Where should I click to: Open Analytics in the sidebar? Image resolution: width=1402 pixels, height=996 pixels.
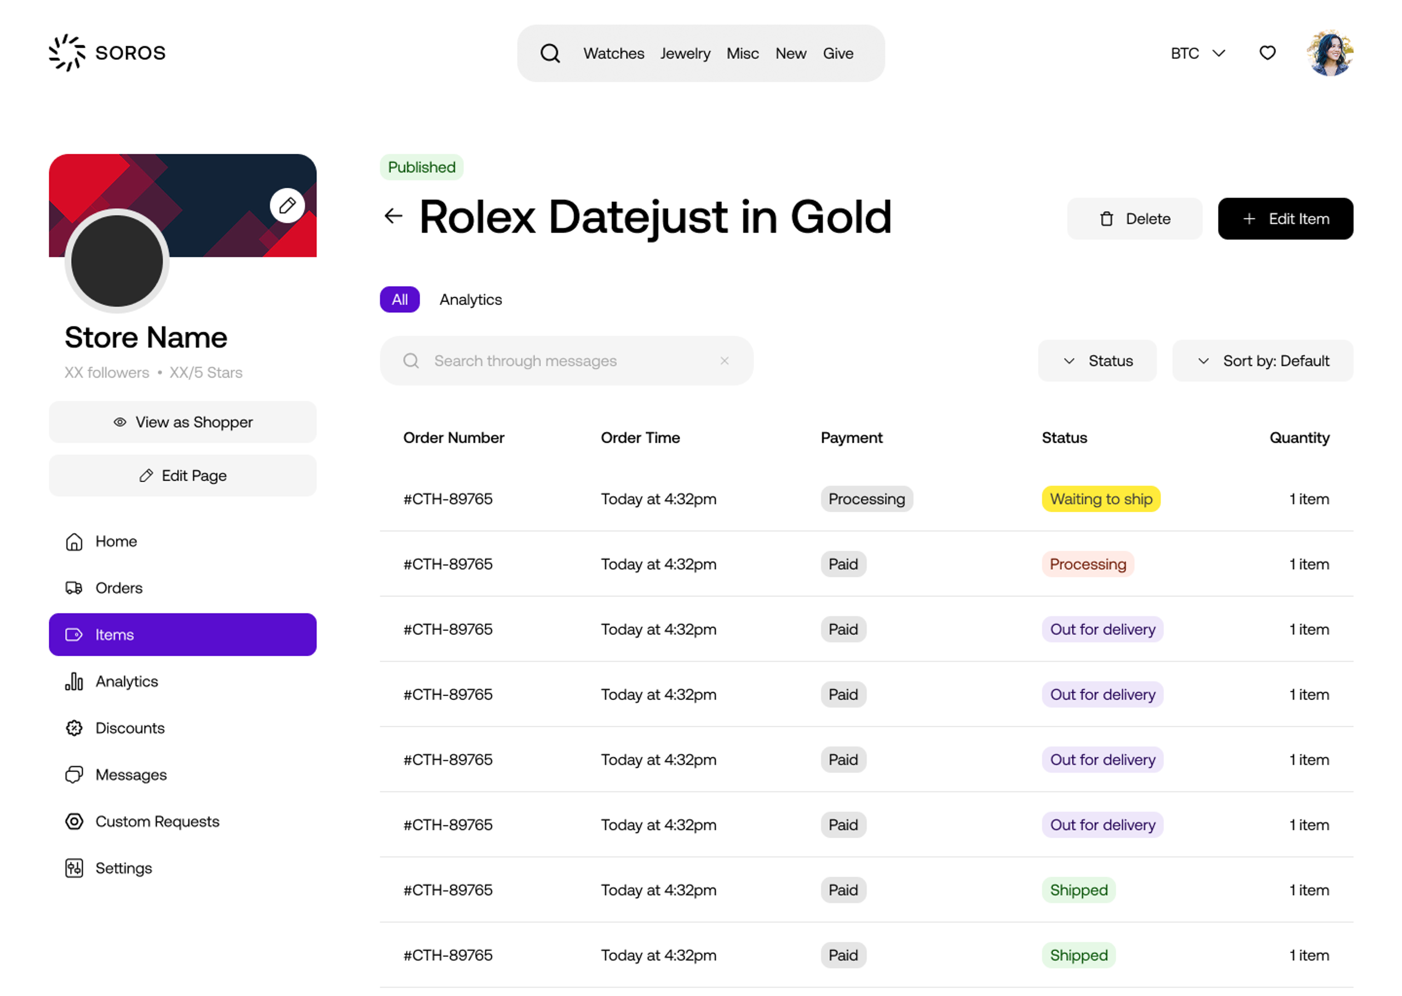[x=183, y=681]
